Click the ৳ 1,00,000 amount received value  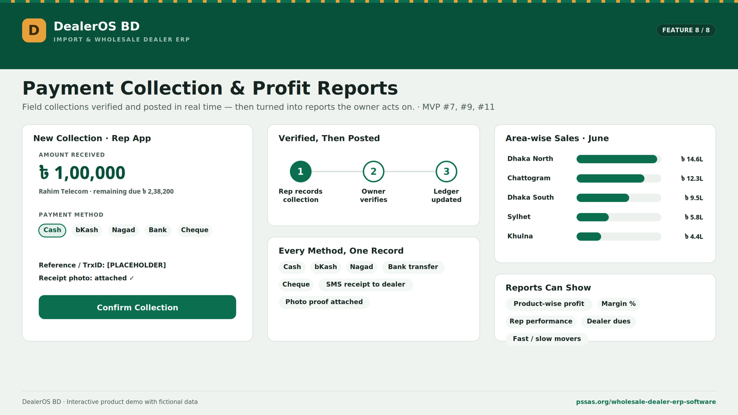[x=82, y=173]
